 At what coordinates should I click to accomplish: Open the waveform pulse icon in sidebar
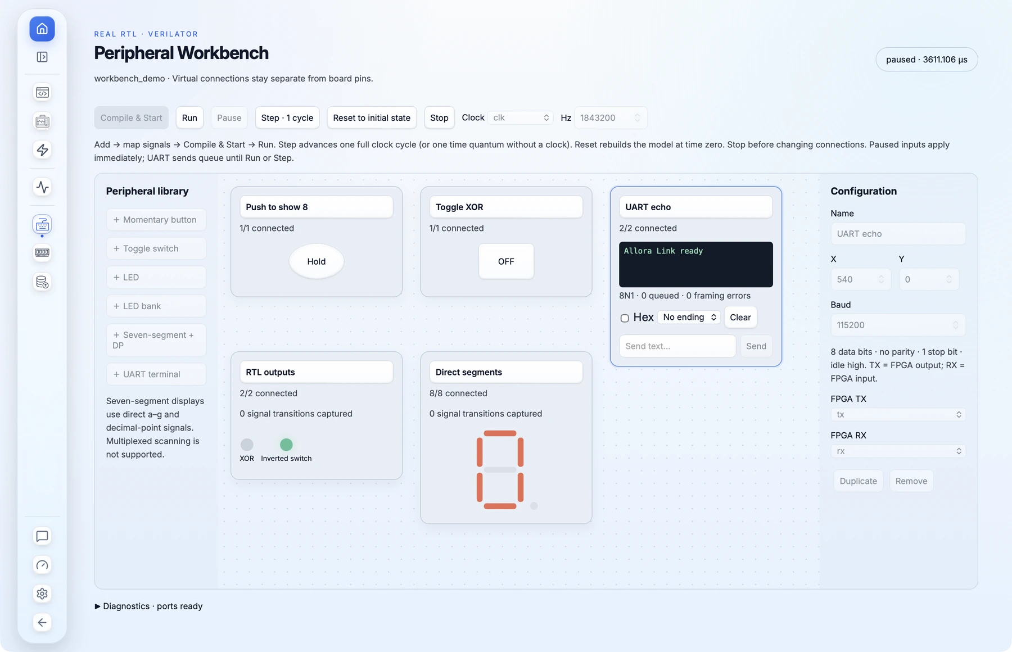coord(42,187)
